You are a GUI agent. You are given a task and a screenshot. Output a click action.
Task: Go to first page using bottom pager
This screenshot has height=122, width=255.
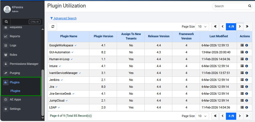coord(215,116)
